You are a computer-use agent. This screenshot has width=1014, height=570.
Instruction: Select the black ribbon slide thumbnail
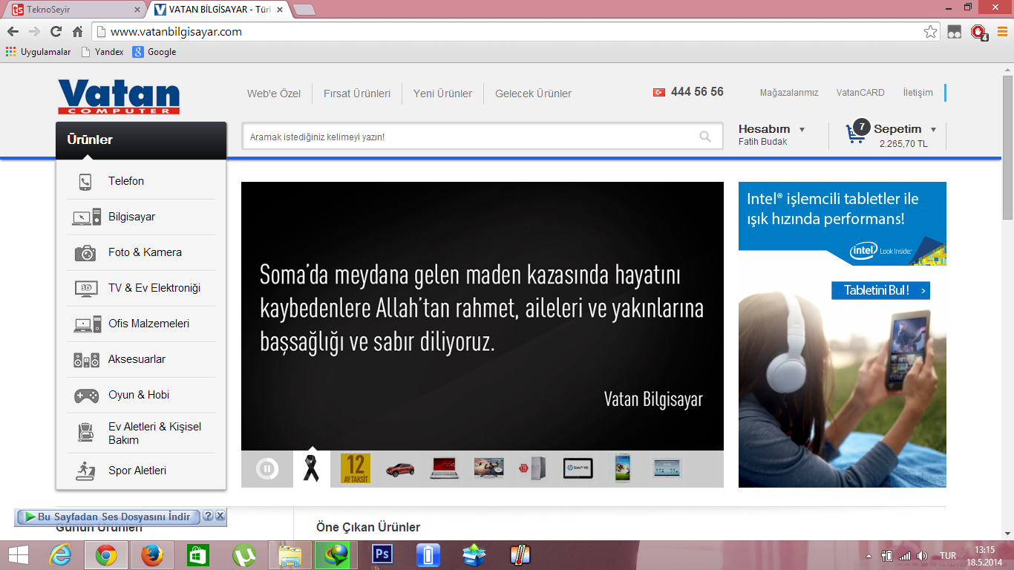pyautogui.click(x=311, y=468)
